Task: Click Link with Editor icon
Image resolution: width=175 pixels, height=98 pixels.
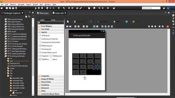Action: (x=29, y=17)
